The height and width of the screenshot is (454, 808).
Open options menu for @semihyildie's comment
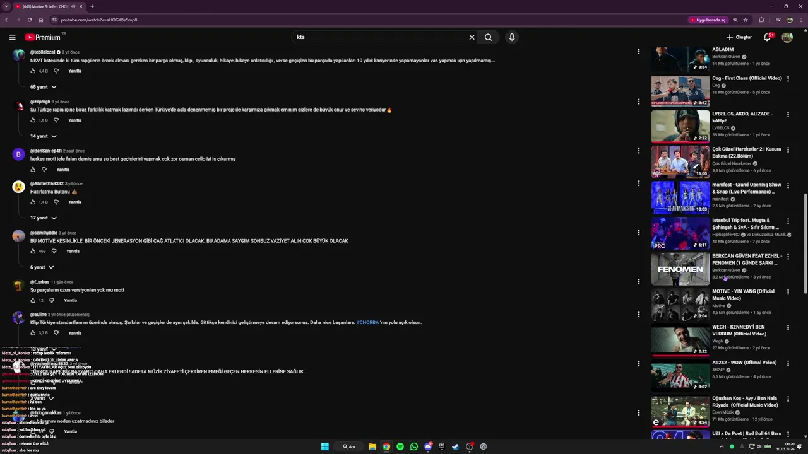tap(638, 233)
